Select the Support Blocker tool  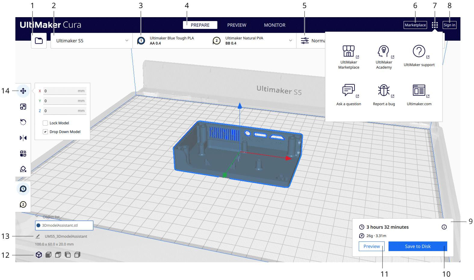pos(23,169)
